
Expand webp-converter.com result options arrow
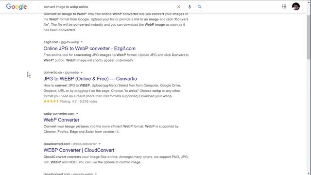77,113
